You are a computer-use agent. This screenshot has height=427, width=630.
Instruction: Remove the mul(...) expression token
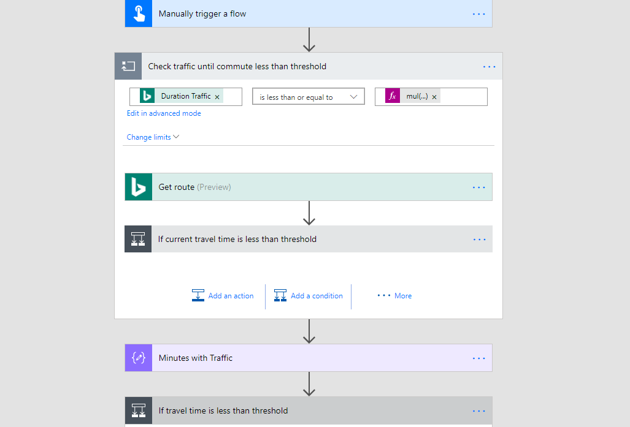coord(434,97)
